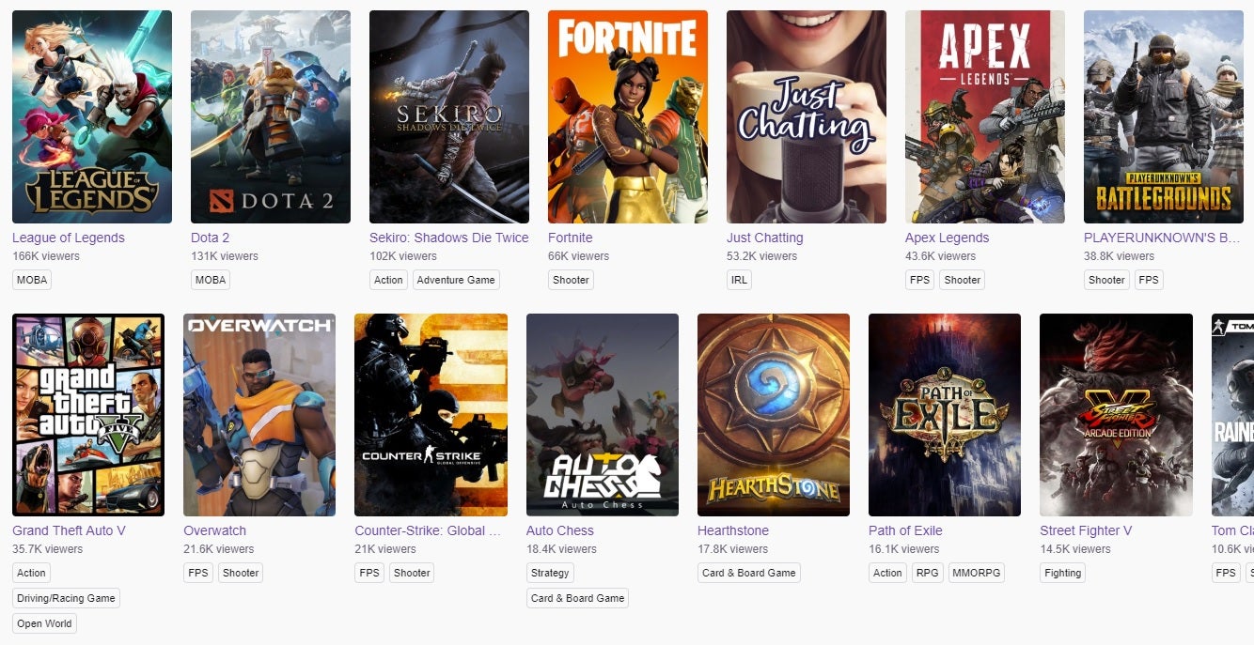The image size is (1254, 645).
Task: Filter by MOBA tag under League of Legends
Action: [31, 280]
